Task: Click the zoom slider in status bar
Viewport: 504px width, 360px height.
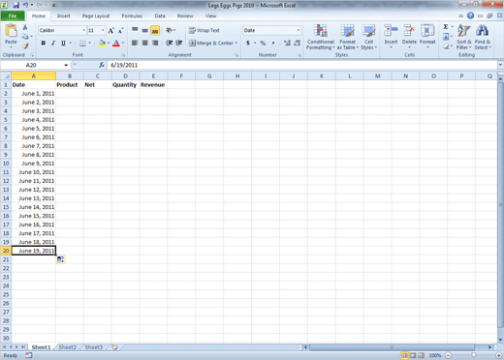Action: click(474, 355)
